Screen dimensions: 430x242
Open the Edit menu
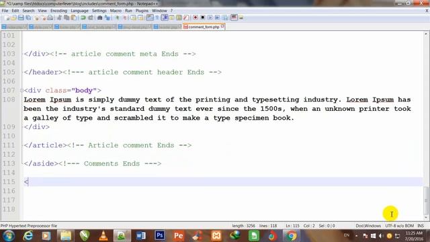(x=15, y=11)
